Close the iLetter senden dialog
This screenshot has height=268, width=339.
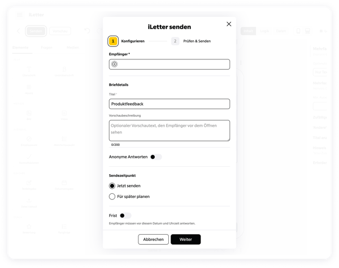tap(229, 24)
